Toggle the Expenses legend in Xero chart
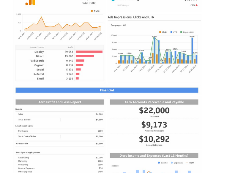Image resolution: width=227 pixels, height=173 pixels. click(176, 163)
